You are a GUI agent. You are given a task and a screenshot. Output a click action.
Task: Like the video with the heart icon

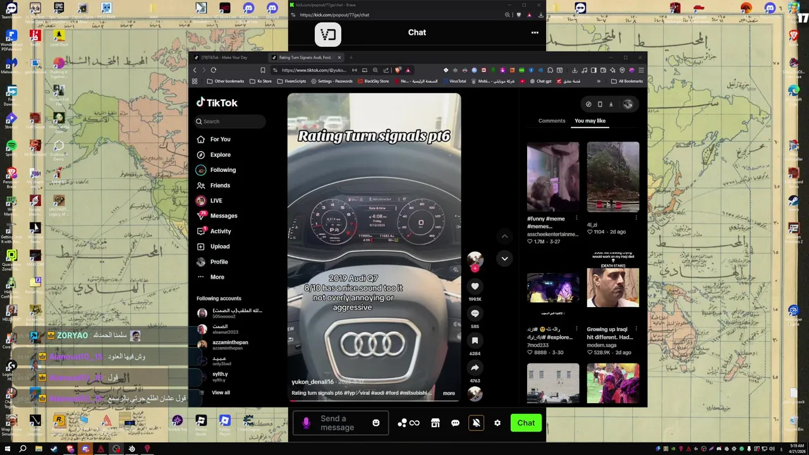coord(475,286)
